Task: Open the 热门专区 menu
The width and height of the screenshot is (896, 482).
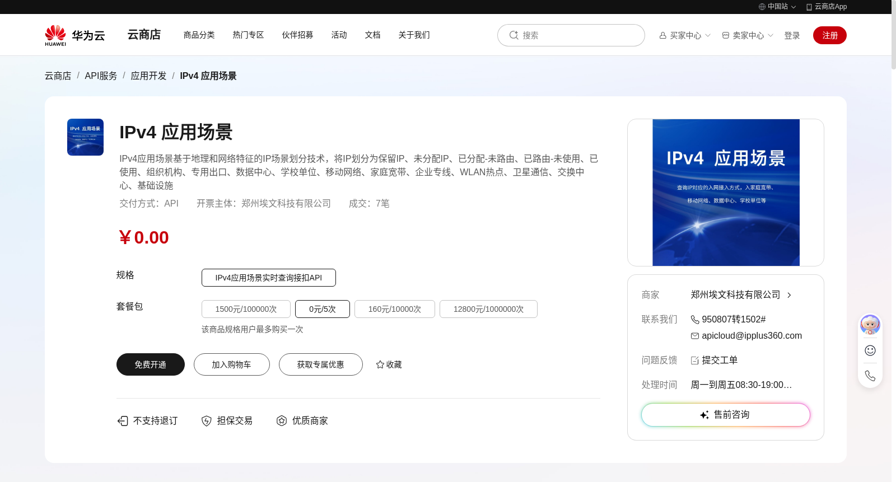Action: (x=249, y=35)
